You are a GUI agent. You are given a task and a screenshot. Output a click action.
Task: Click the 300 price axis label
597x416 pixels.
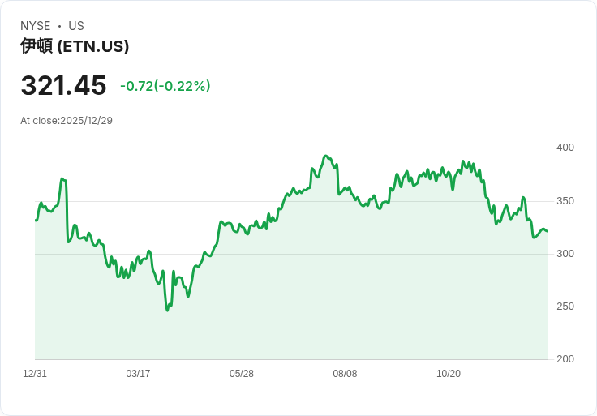[x=565, y=254]
